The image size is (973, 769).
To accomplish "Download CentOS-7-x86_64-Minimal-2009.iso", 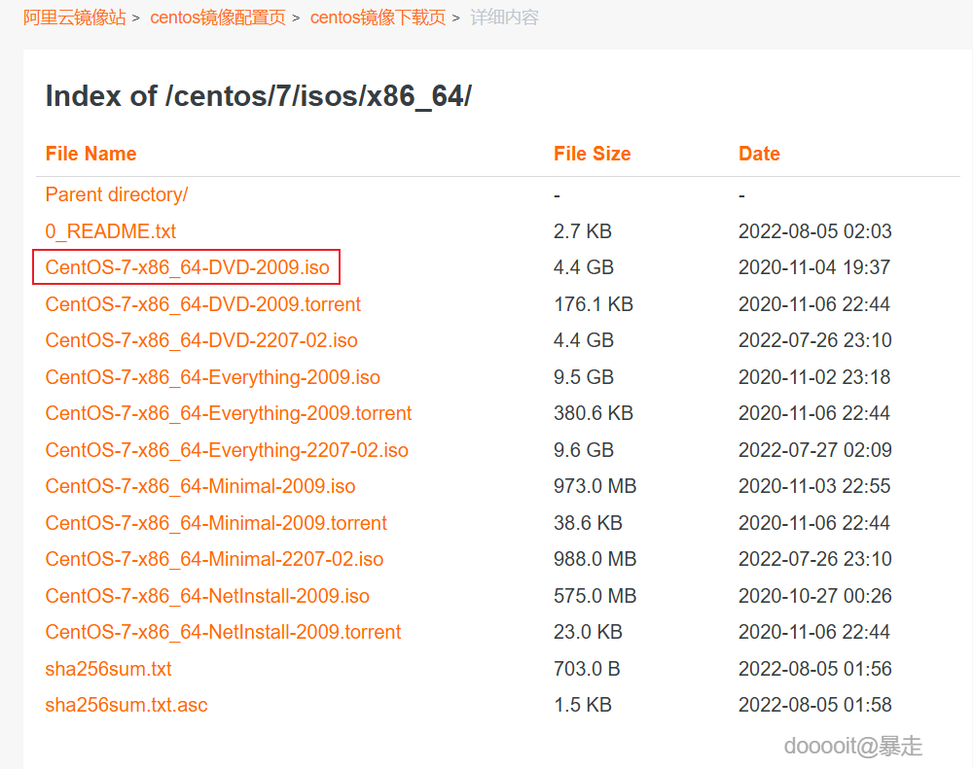I will click(x=200, y=486).
